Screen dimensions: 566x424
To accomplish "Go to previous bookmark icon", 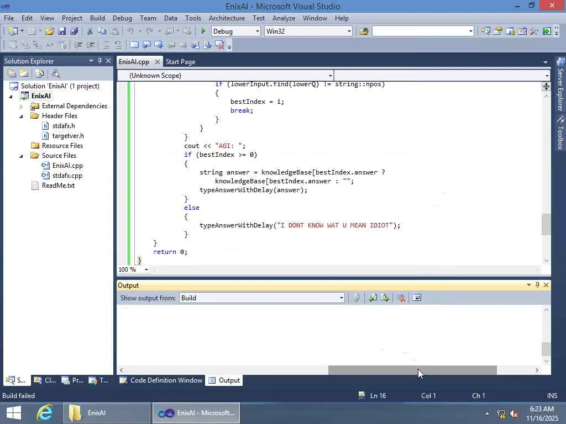I will point(146,45).
